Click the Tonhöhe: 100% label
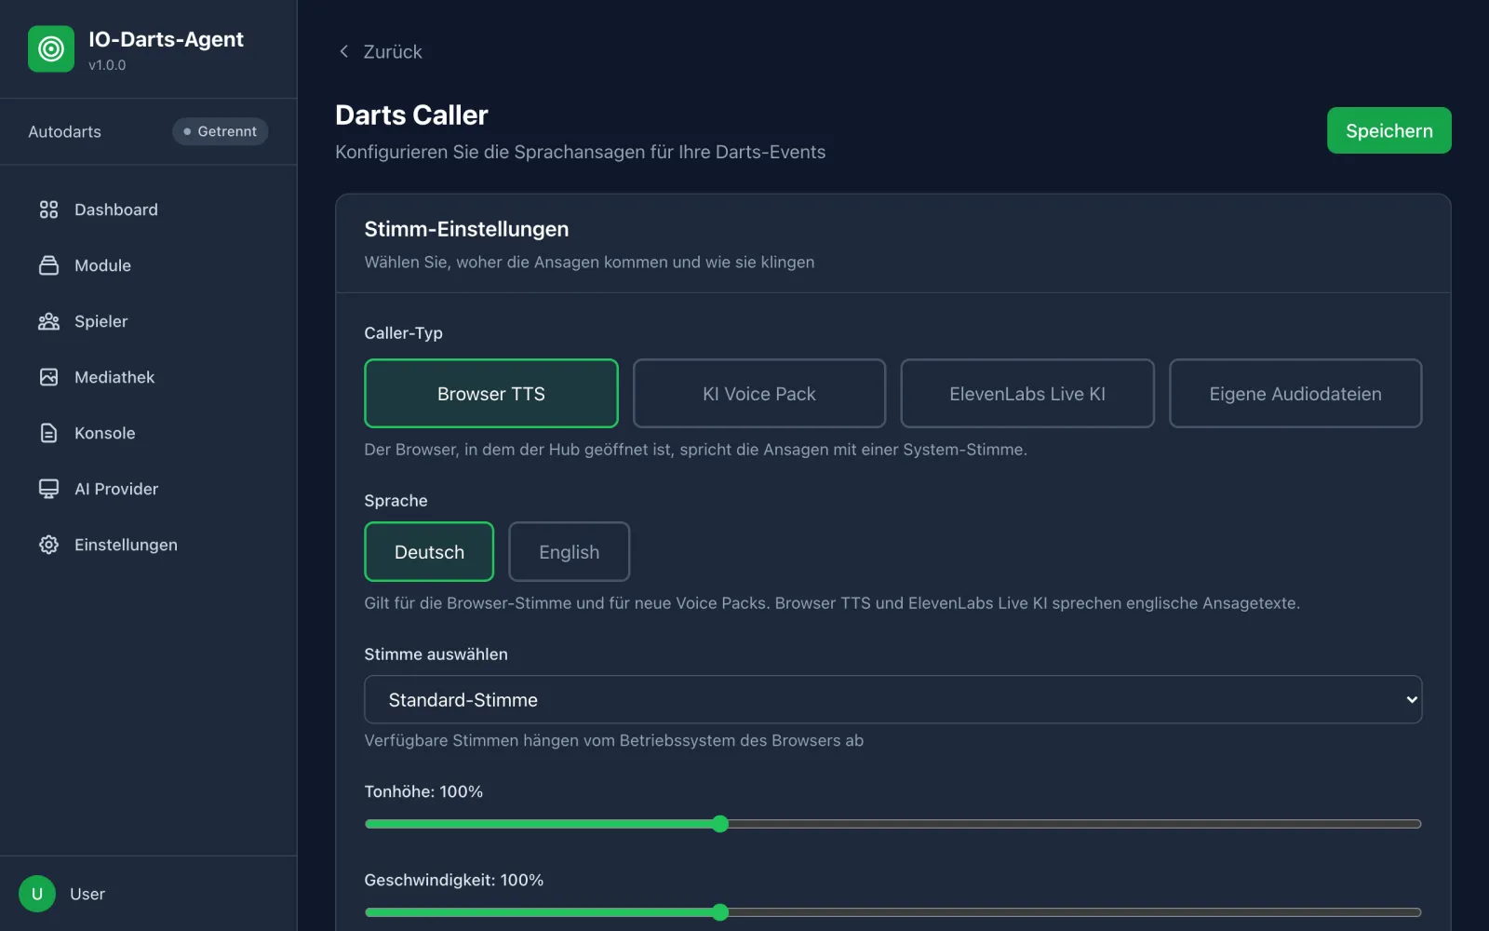 pos(423,791)
